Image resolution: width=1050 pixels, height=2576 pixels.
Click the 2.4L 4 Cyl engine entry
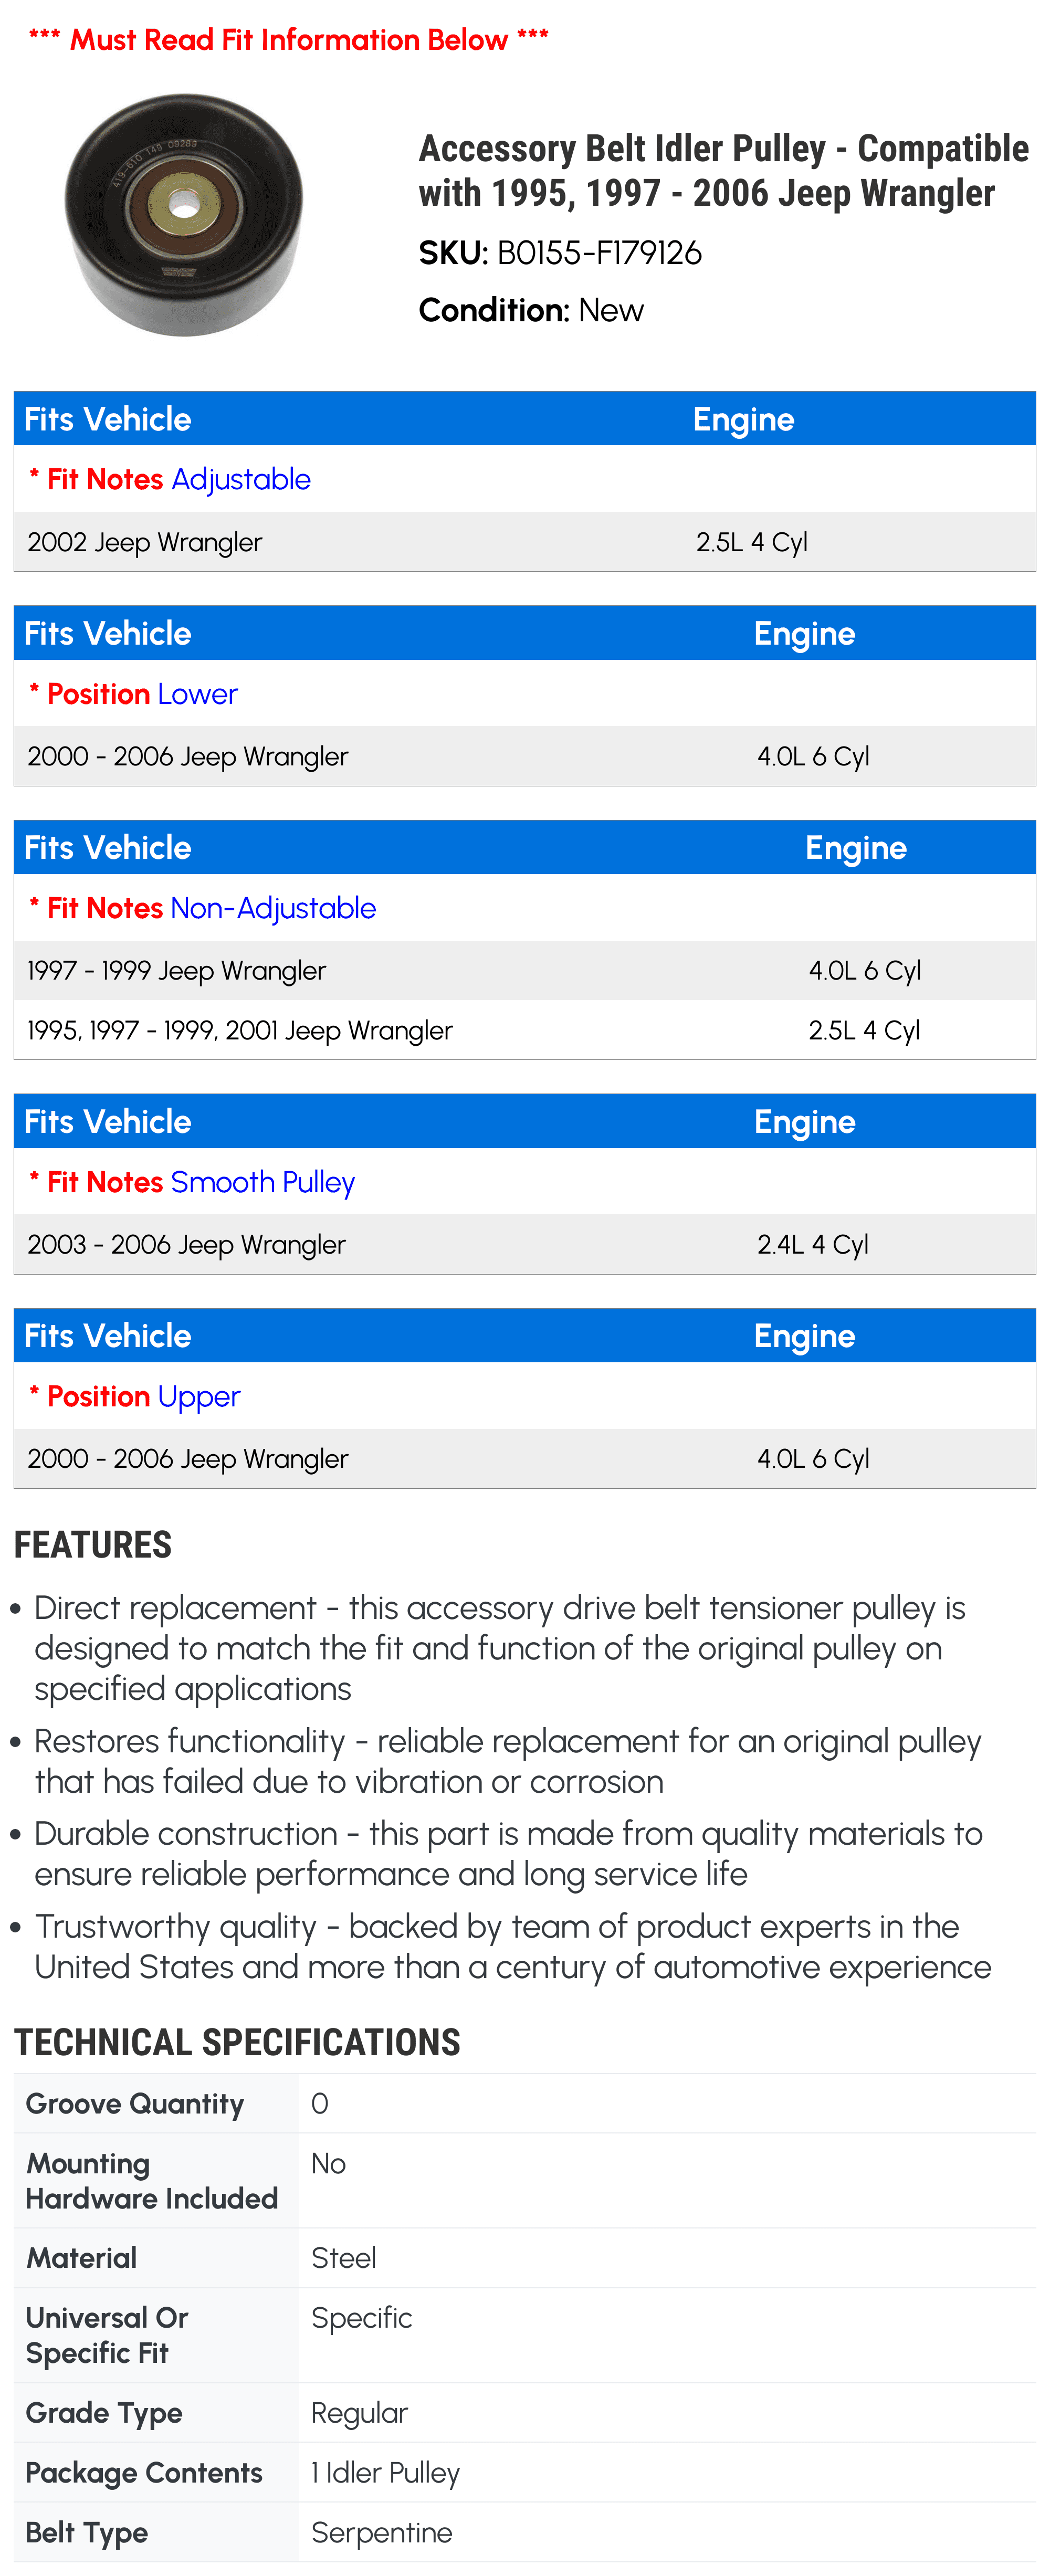[x=813, y=1245]
